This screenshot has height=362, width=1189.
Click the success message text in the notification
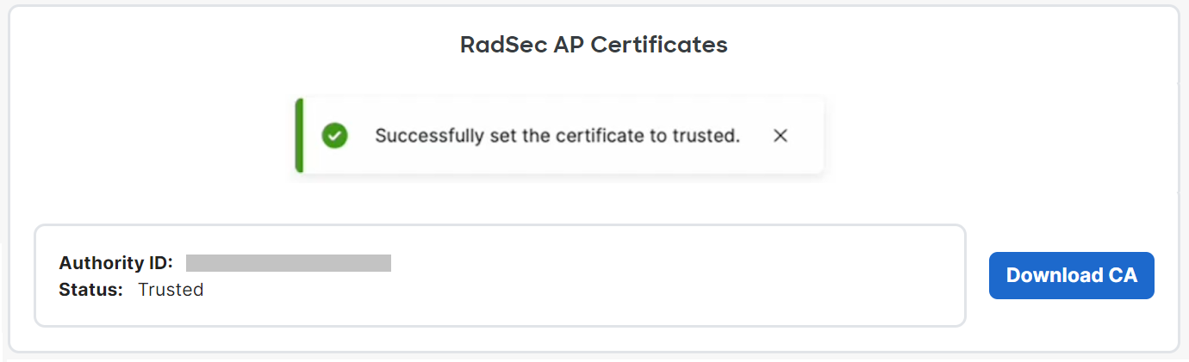point(557,136)
